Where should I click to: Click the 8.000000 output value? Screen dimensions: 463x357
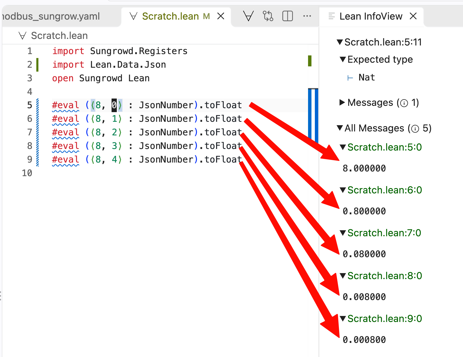pyautogui.click(x=364, y=168)
